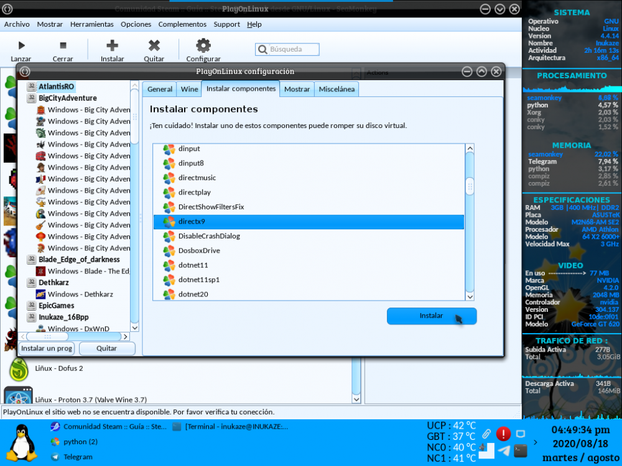The height and width of the screenshot is (466, 622).
Task: Click the red exclamation alert tray icon
Action: point(503,434)
